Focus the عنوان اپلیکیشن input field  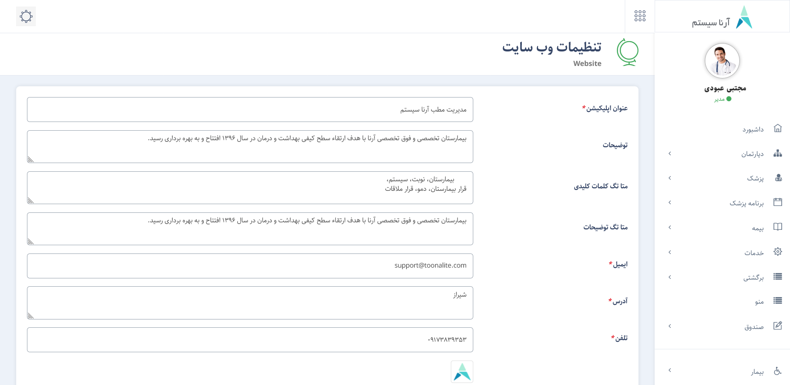click(250, 110)
